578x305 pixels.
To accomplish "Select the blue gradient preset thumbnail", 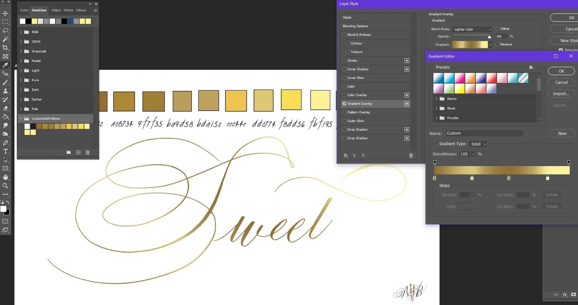I will 438,78.
